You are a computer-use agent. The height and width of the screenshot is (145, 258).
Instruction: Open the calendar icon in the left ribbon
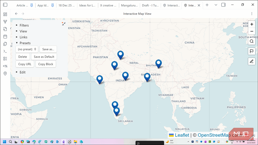5,36
